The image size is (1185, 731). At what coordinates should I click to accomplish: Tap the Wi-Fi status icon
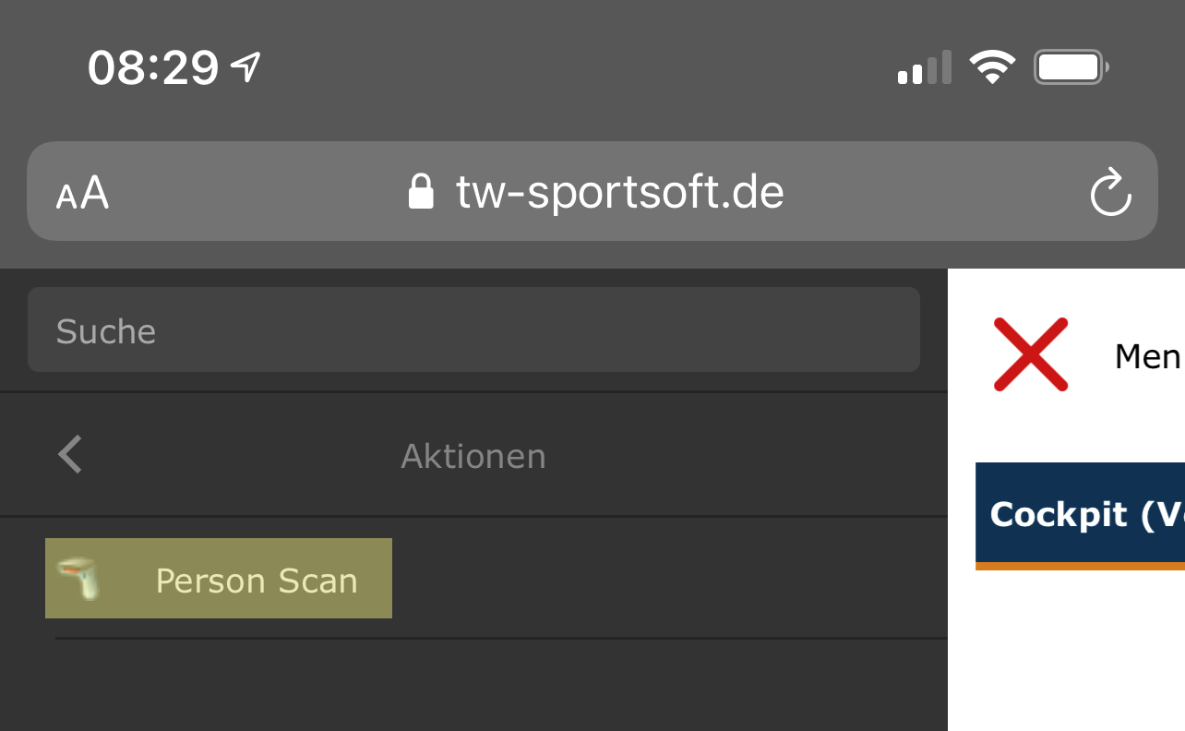pos(992,67)
